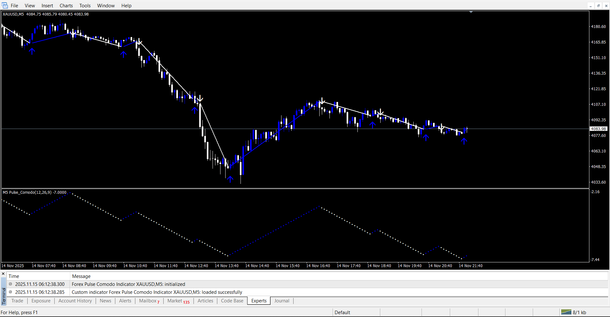Click the icon beside the "initialized" log entry

(x=10, y=284)
